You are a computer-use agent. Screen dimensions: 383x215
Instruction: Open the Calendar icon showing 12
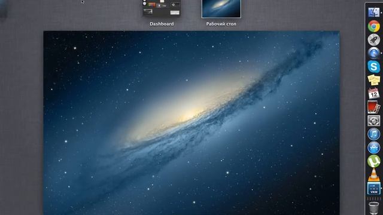(374, 94)
